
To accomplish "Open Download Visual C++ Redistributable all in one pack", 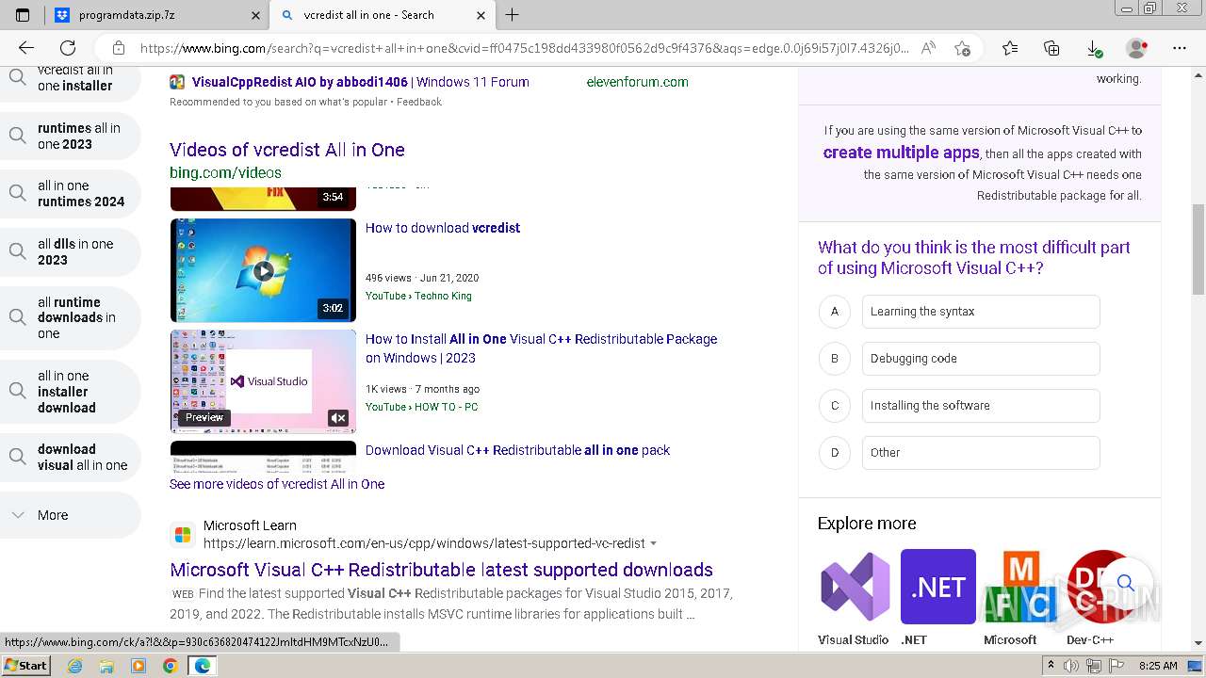I will (x=517, y=450).
